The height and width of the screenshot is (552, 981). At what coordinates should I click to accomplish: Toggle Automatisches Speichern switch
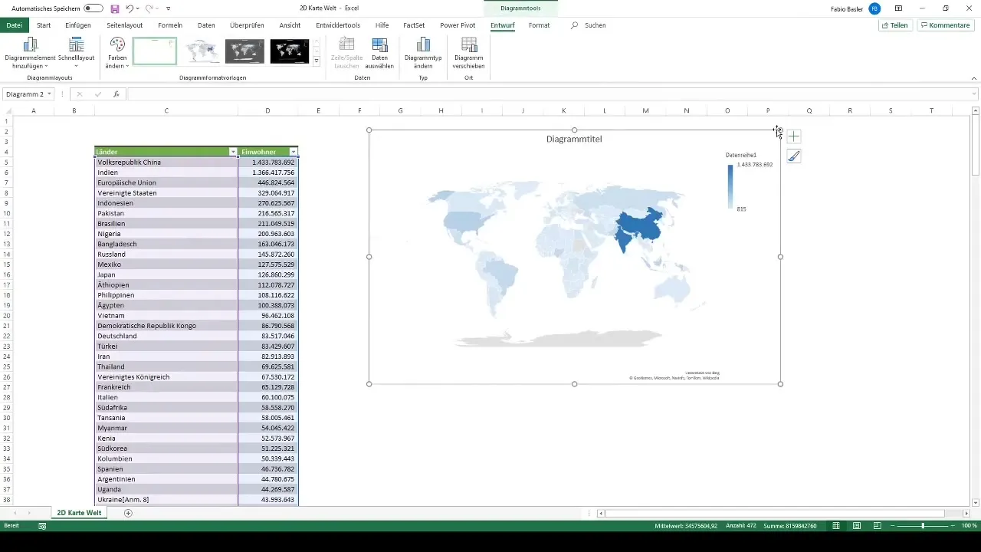click(94, 8)
